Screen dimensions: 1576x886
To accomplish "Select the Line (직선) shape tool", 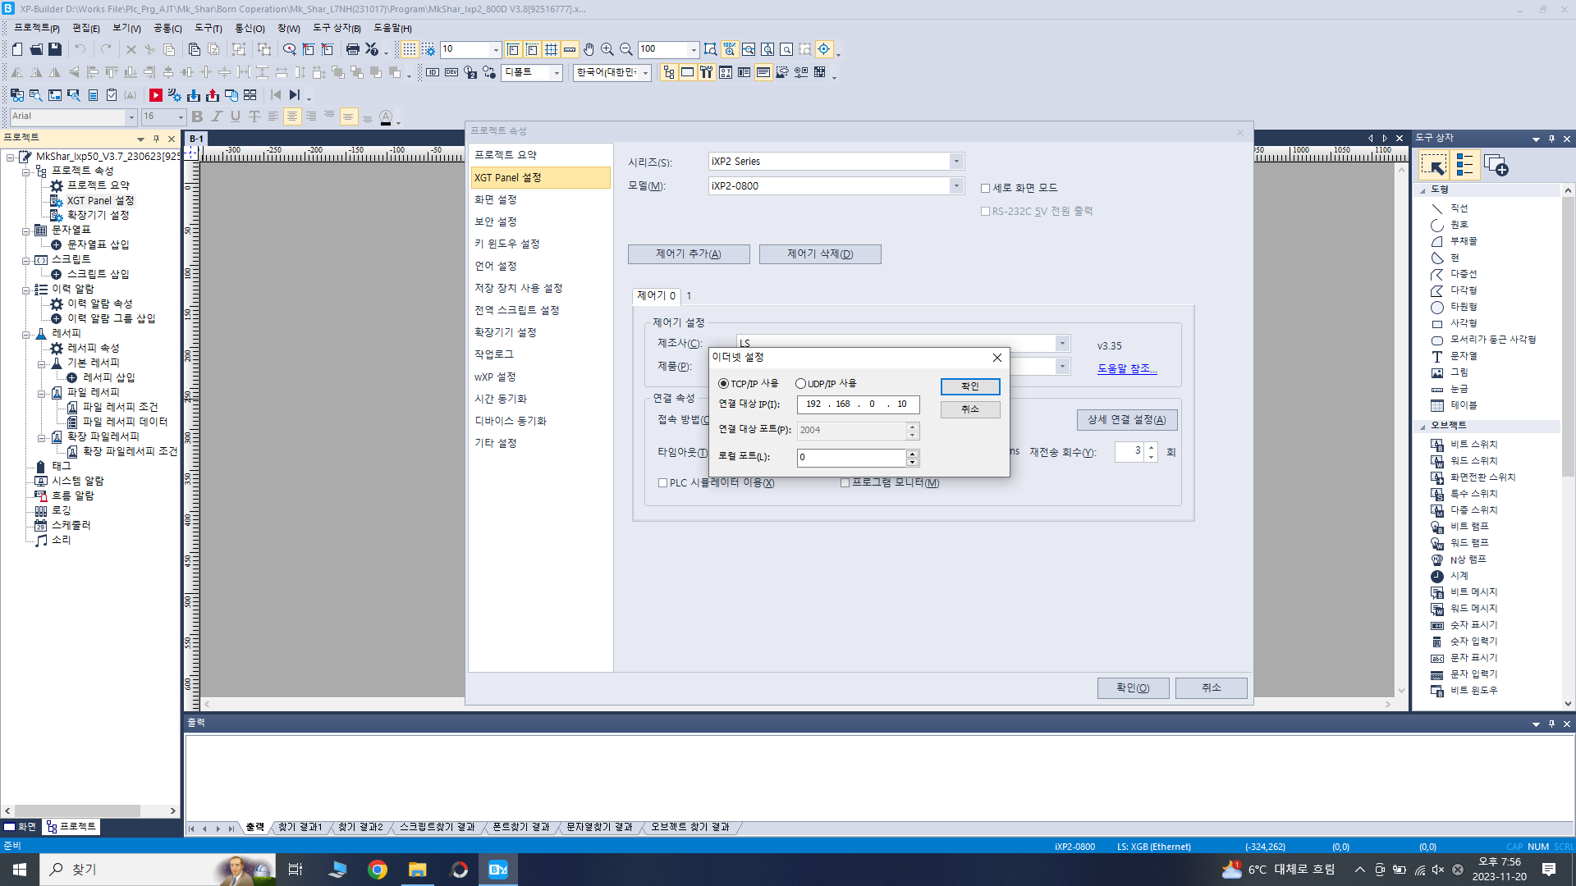I will 1459,208.
